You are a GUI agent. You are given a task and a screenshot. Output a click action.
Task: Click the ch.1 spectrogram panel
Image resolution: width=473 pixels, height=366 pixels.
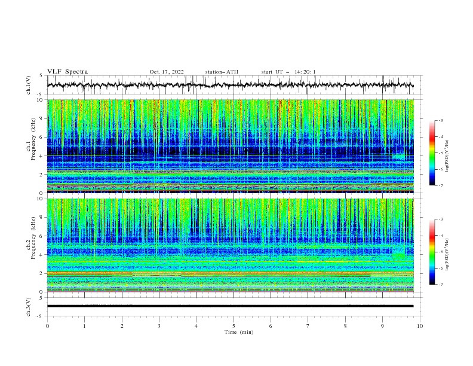[x=231, y=146]
